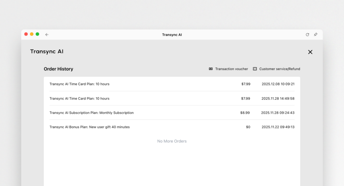Select the New user gift 40 minutes order
This screenshot has height=186, width=344.
pyautogui.click(x=89, y=127)
